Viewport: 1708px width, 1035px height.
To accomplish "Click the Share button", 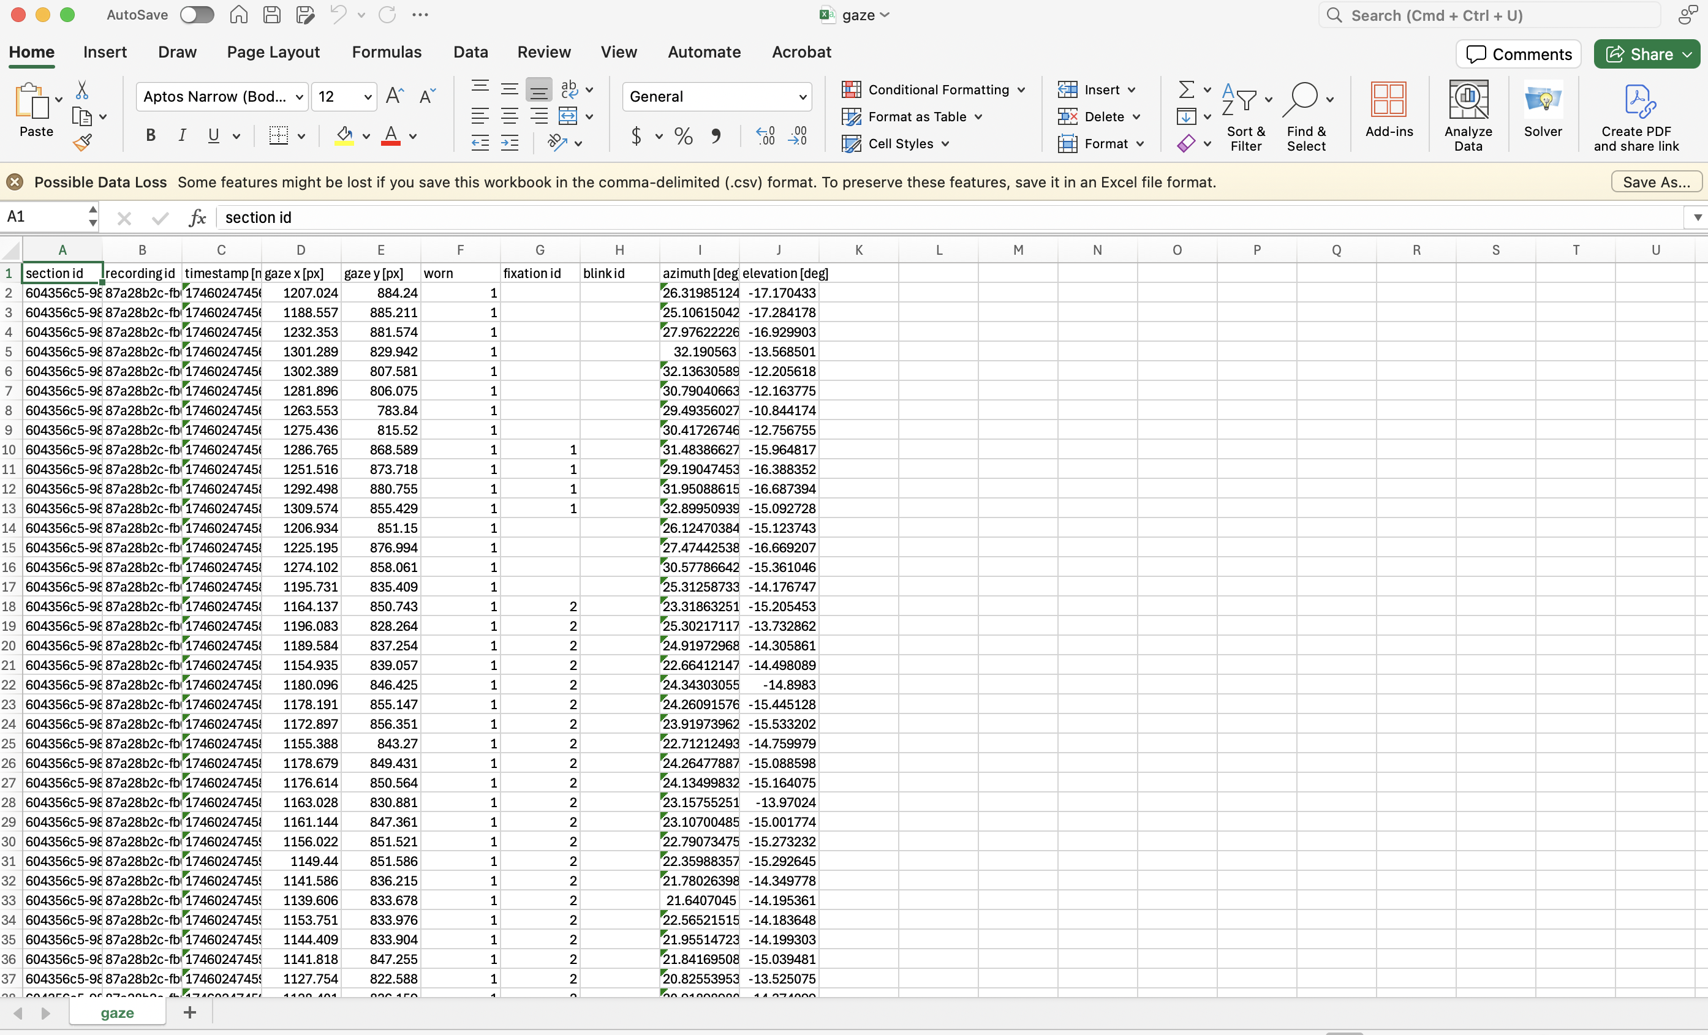I will [1646, 54].
